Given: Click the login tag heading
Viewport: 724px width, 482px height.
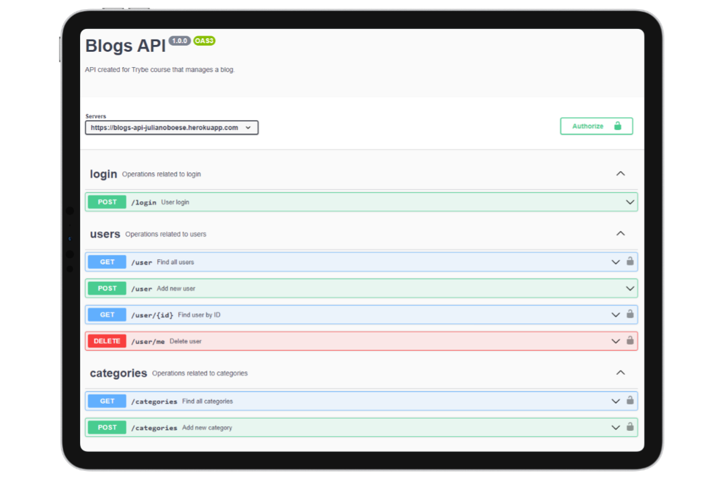Looking at the screenshot, I should (x=104, y=174).
